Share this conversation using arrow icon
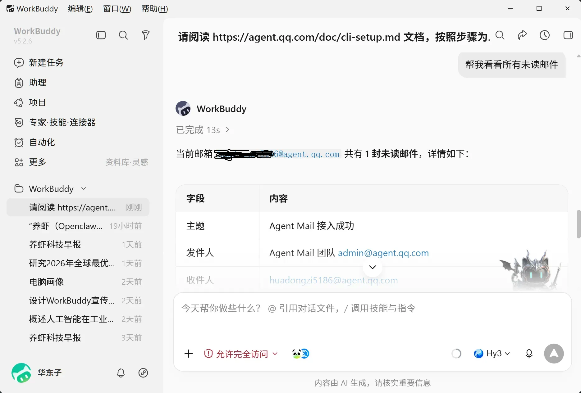 coord(522,35)
